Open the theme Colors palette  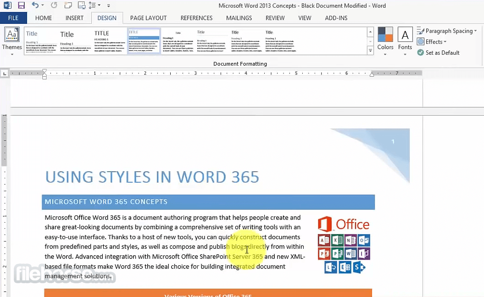(385, 41)
